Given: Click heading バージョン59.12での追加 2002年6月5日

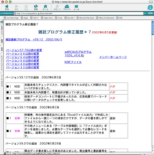Looking at the screenshot, I should point(33,77).
